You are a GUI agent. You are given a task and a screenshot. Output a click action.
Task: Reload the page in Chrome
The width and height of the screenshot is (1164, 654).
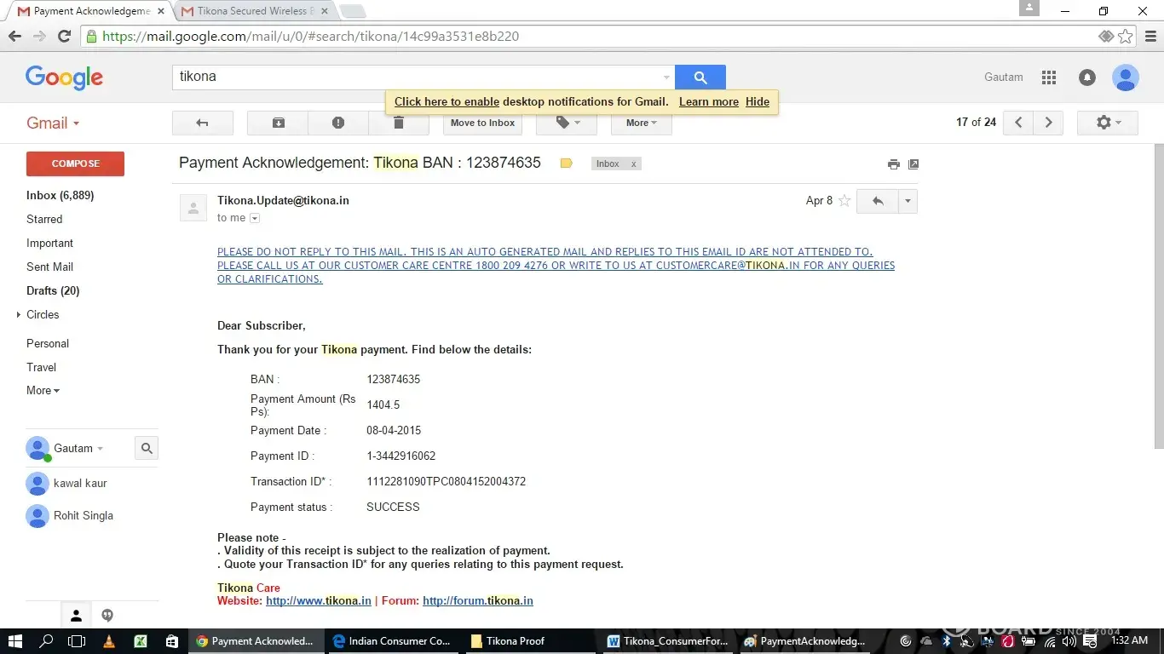point(64,36)
